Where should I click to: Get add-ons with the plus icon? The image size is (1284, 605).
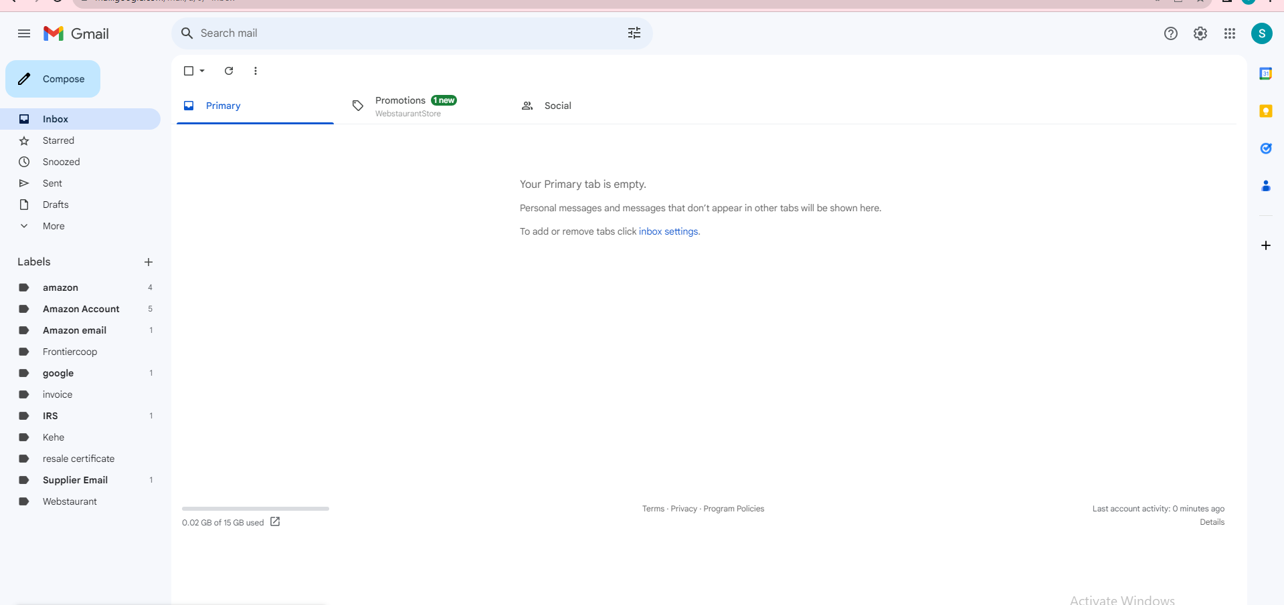click(x=1266, y=245)
